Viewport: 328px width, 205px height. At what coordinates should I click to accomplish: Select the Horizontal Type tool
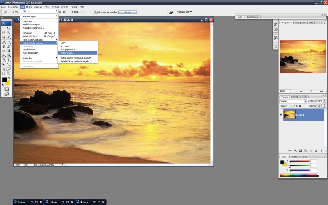coord(9,60)
